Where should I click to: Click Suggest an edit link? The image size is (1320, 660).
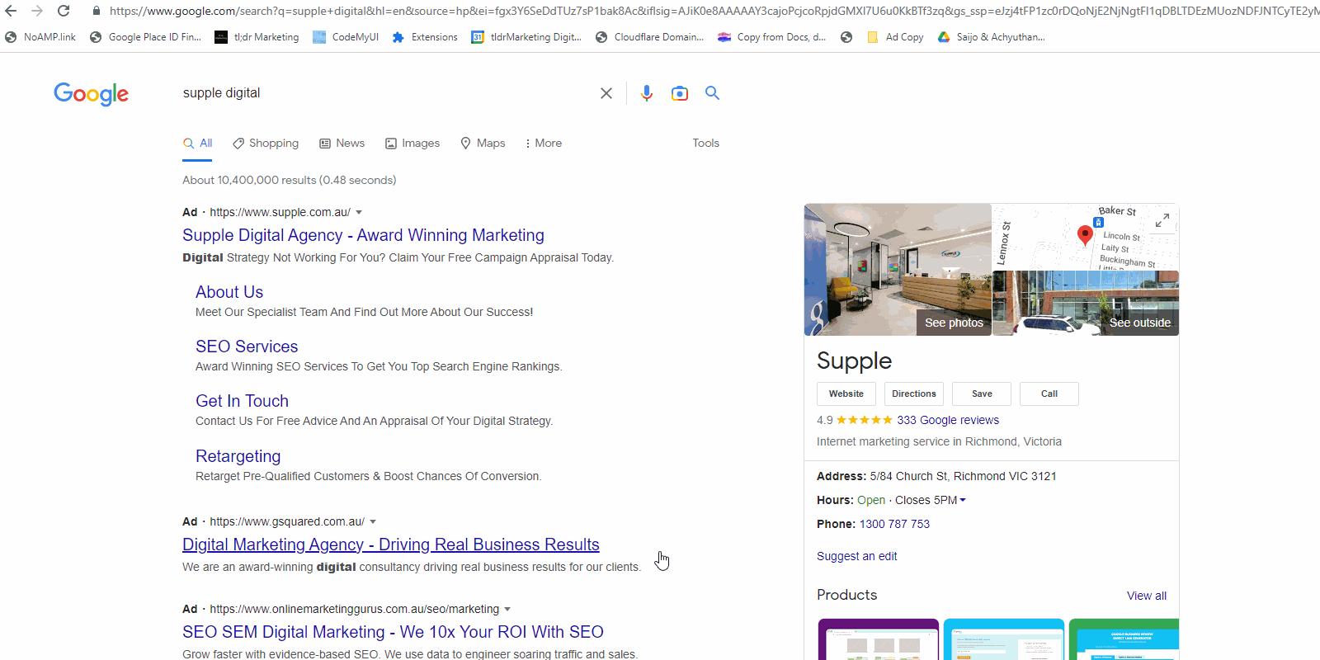click(856, 557)
